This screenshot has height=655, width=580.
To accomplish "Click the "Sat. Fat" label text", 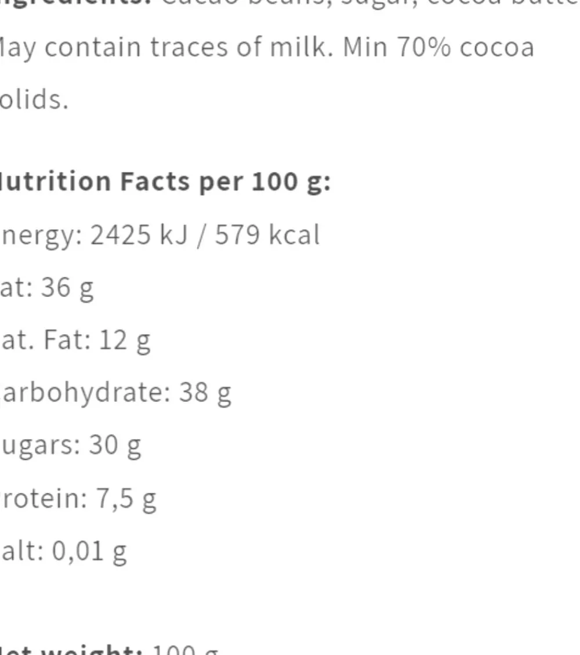I will point(43,341).
